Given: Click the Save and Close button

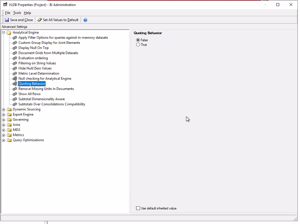Looking at the screenshot, I should click(19, 20).
